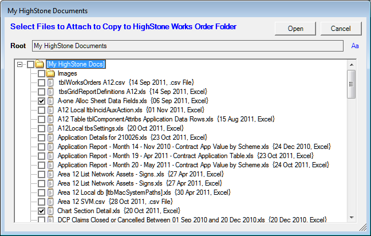Select A12Local tbsSettings.xls file name
This screenshot has width=371, height=236.
coord(90,128)
